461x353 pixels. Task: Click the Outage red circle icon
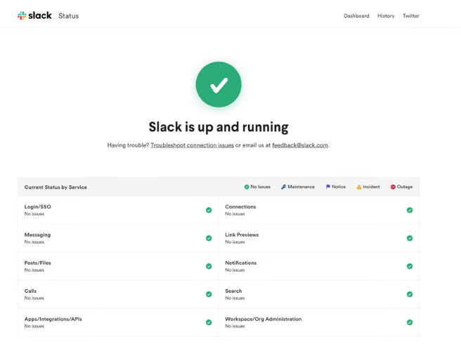pos(393,187)
